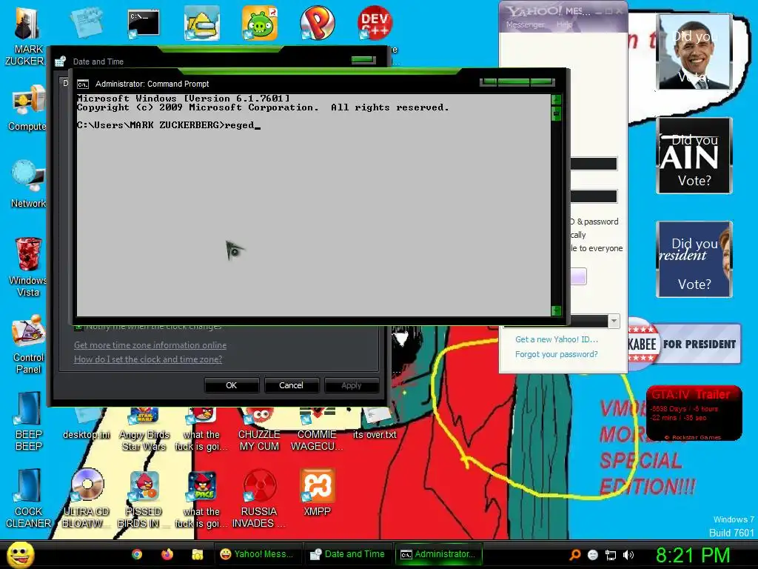Open the red P ball desktop icon
The height and width of the screenshot is (569, 758).
pos(317,23)
